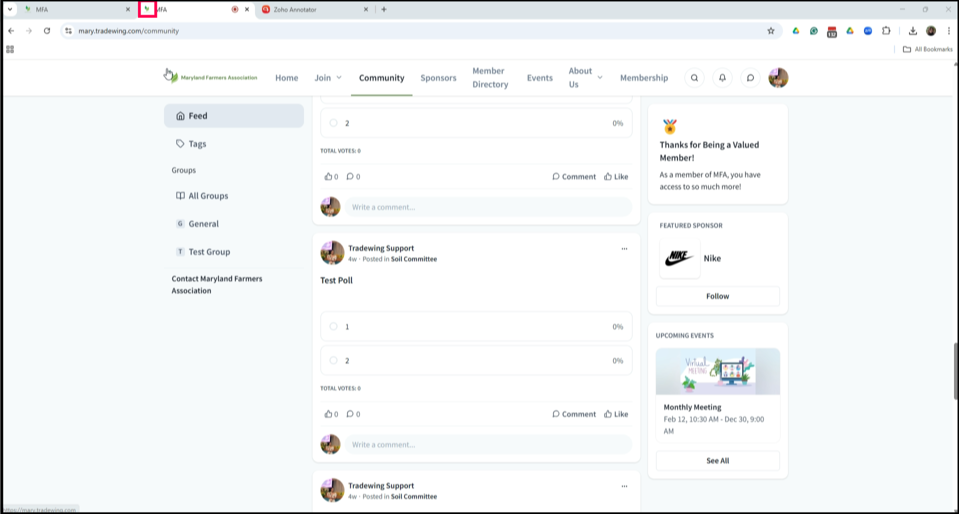Open the notifications bell icon
Screen dimensions: 959x514
pyautogui.click(x=722, y=78)
